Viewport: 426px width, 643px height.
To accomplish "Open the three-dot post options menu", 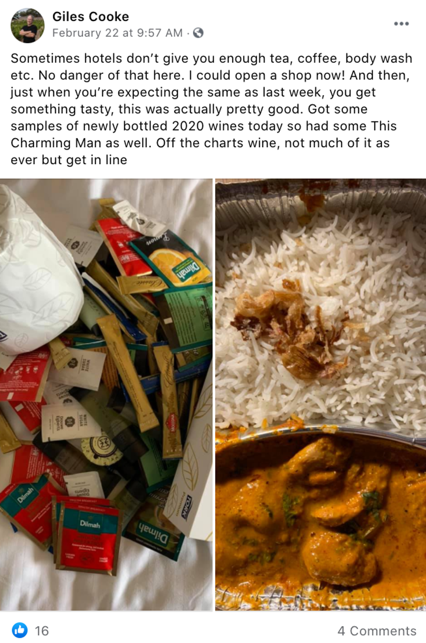I will click(401, 24).
